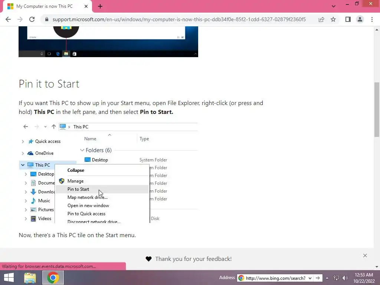Show hidden tray icons with the up arrow
Screen dimensions: 380x285
pyautogui.click(x=327, y=278)
